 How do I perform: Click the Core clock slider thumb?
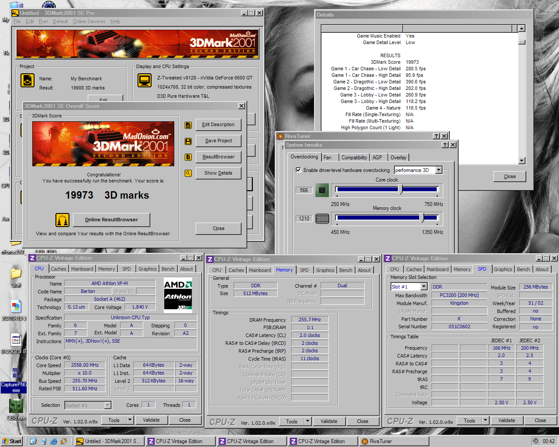400,189
